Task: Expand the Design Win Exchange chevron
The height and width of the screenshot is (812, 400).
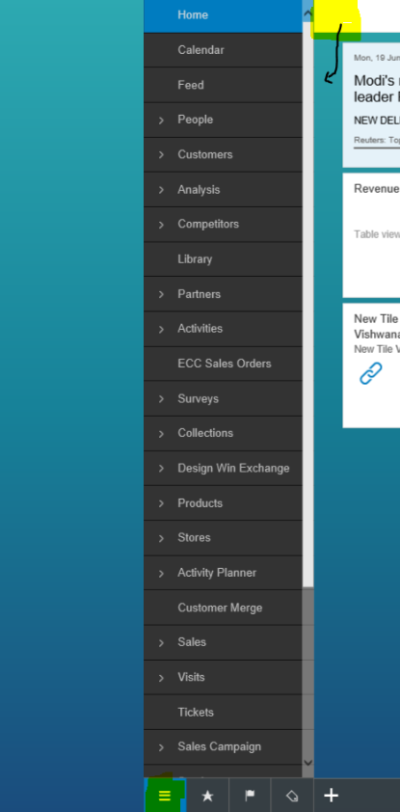Action: click(x=161, y=469)
